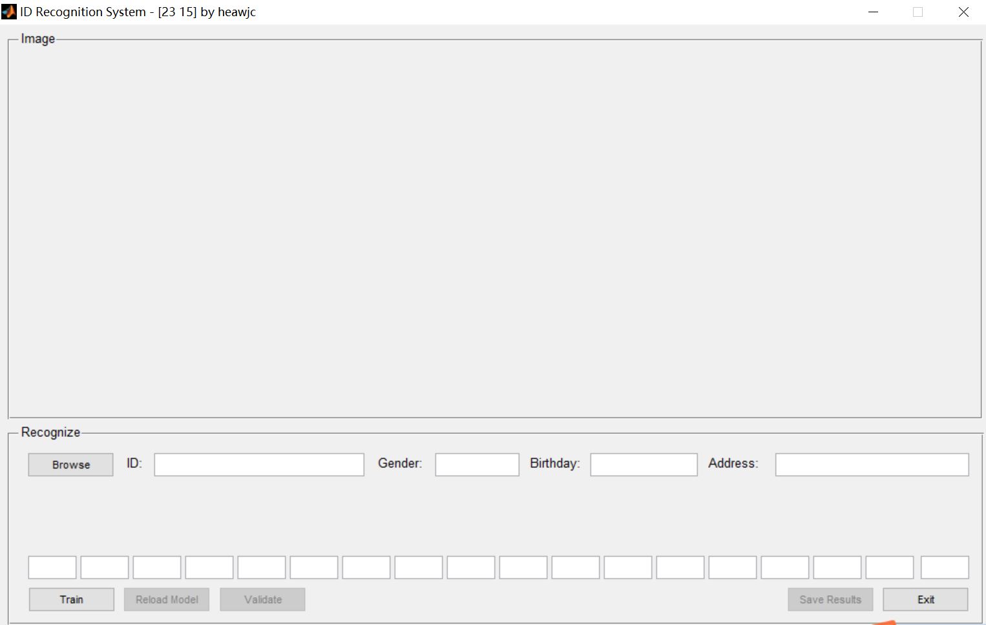Click the digit box above Save Results

pos(837,567)
